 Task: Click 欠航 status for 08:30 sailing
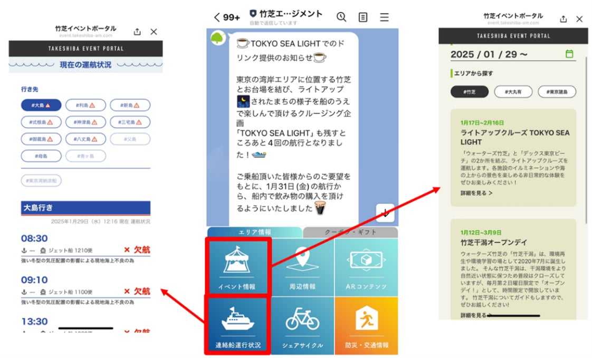point(137,250)
